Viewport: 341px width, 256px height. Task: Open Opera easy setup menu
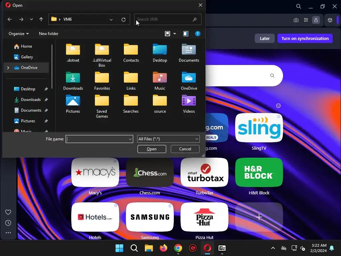pos(306,20)
